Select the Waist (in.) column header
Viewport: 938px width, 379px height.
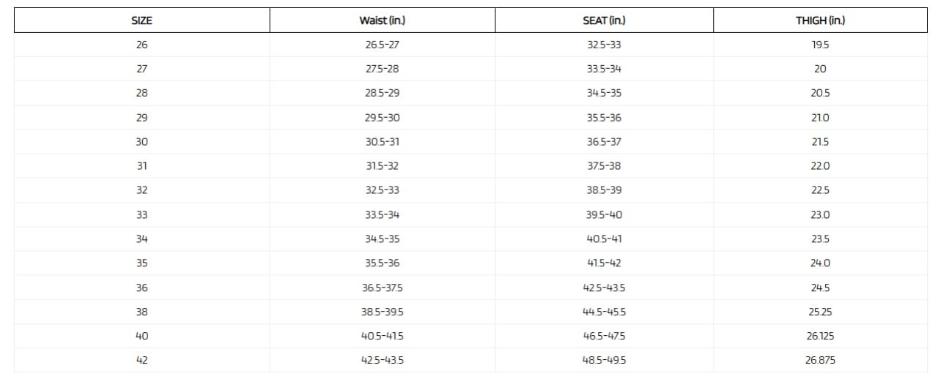pos(383,20)
